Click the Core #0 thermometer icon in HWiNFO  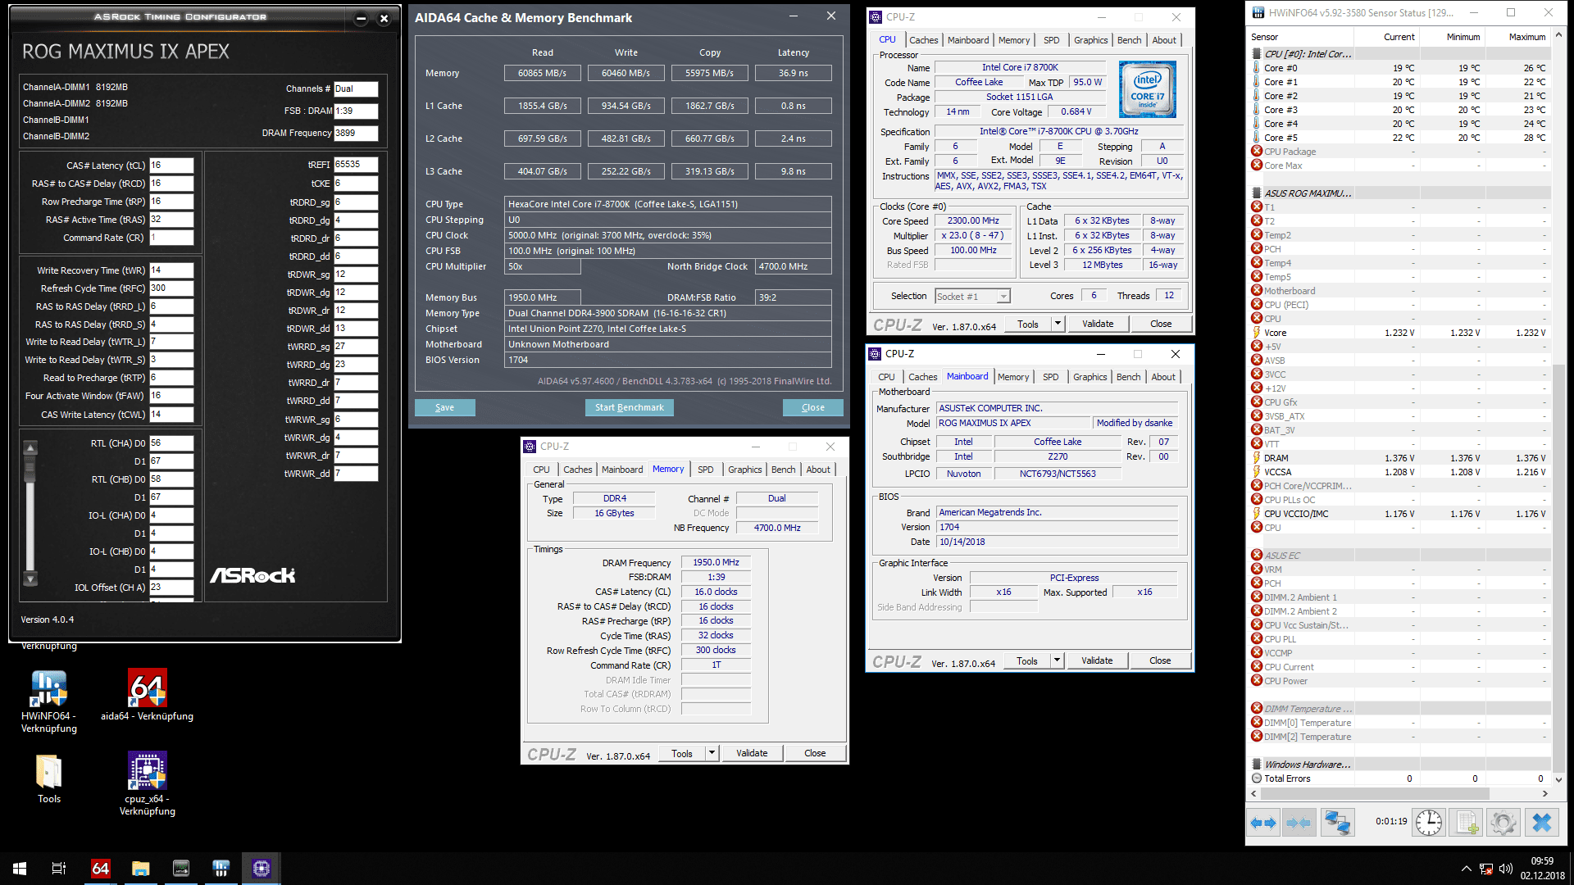(x=1257, y=68)
